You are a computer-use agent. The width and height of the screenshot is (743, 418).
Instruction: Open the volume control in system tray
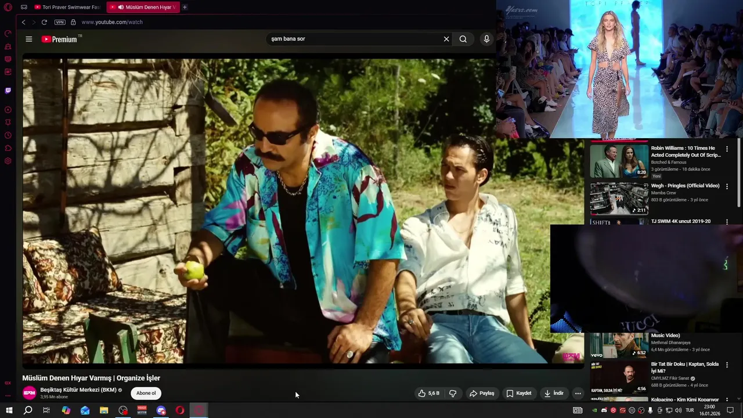pyautogui.click(x=678, y=410)
